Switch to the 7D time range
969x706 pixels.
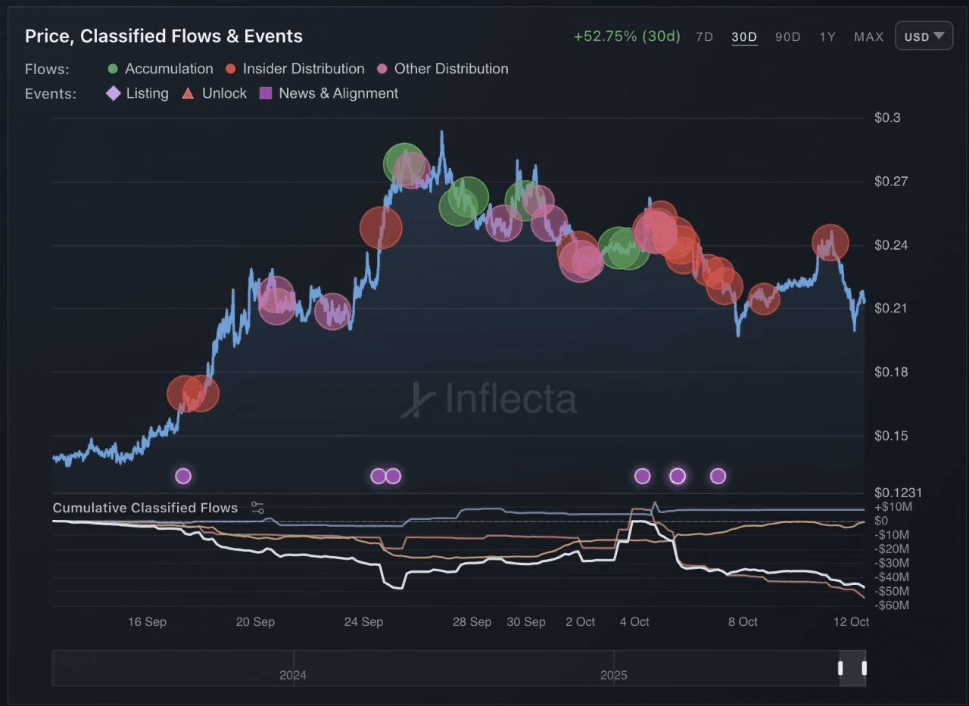(704, 36)
